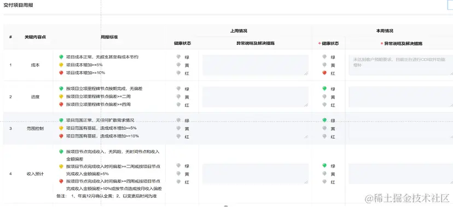Click the 进度 row label

[35, 97]
